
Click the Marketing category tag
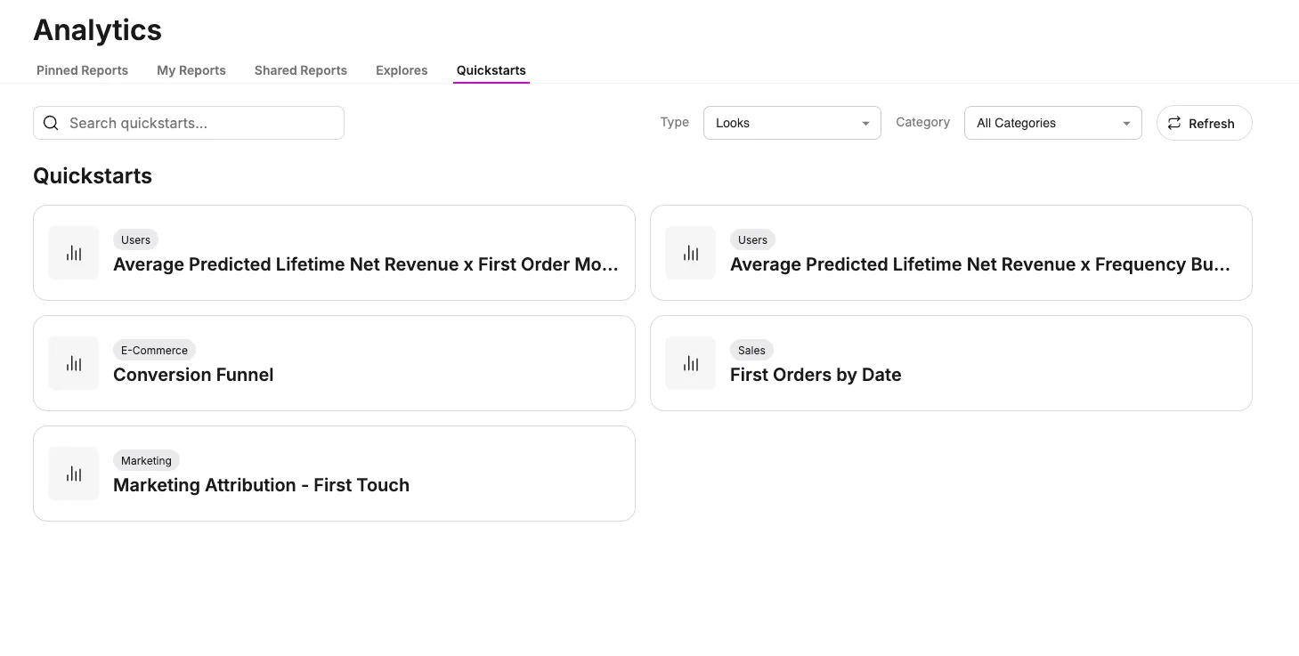pos(146,460)
